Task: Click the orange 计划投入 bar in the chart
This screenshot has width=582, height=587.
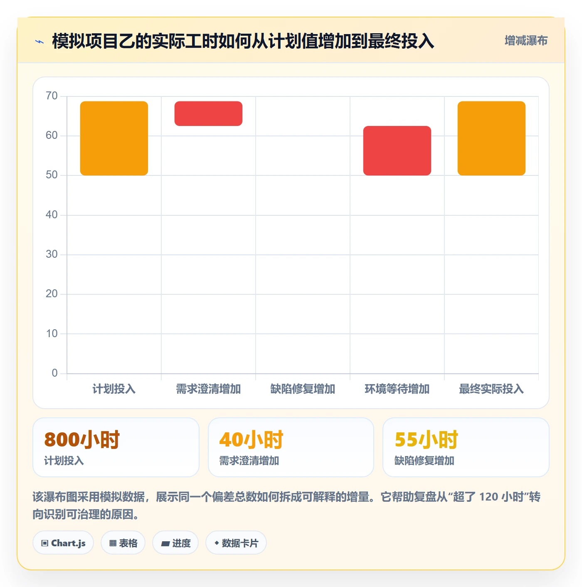Action: click(114, 138)
